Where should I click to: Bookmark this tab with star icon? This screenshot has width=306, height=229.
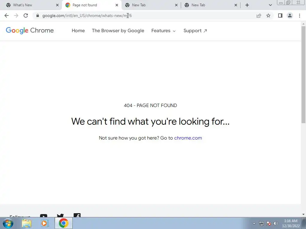[x=268, y=16]
